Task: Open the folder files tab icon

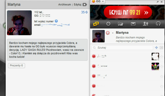Action: pyautogui.click(x=121, y=24)
